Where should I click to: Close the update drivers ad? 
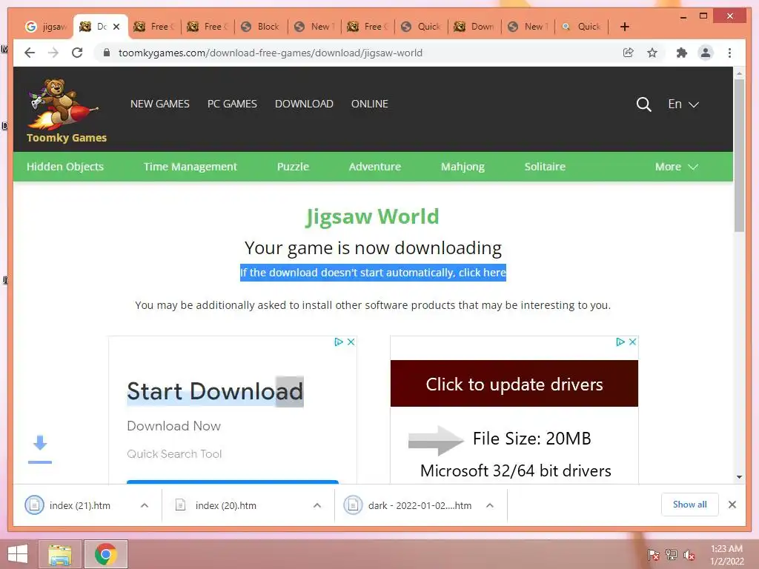(x=632, y=342)
